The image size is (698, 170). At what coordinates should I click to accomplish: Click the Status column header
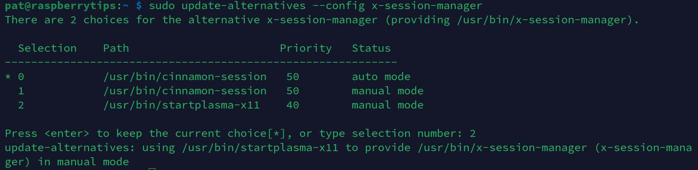coord(371,48)
